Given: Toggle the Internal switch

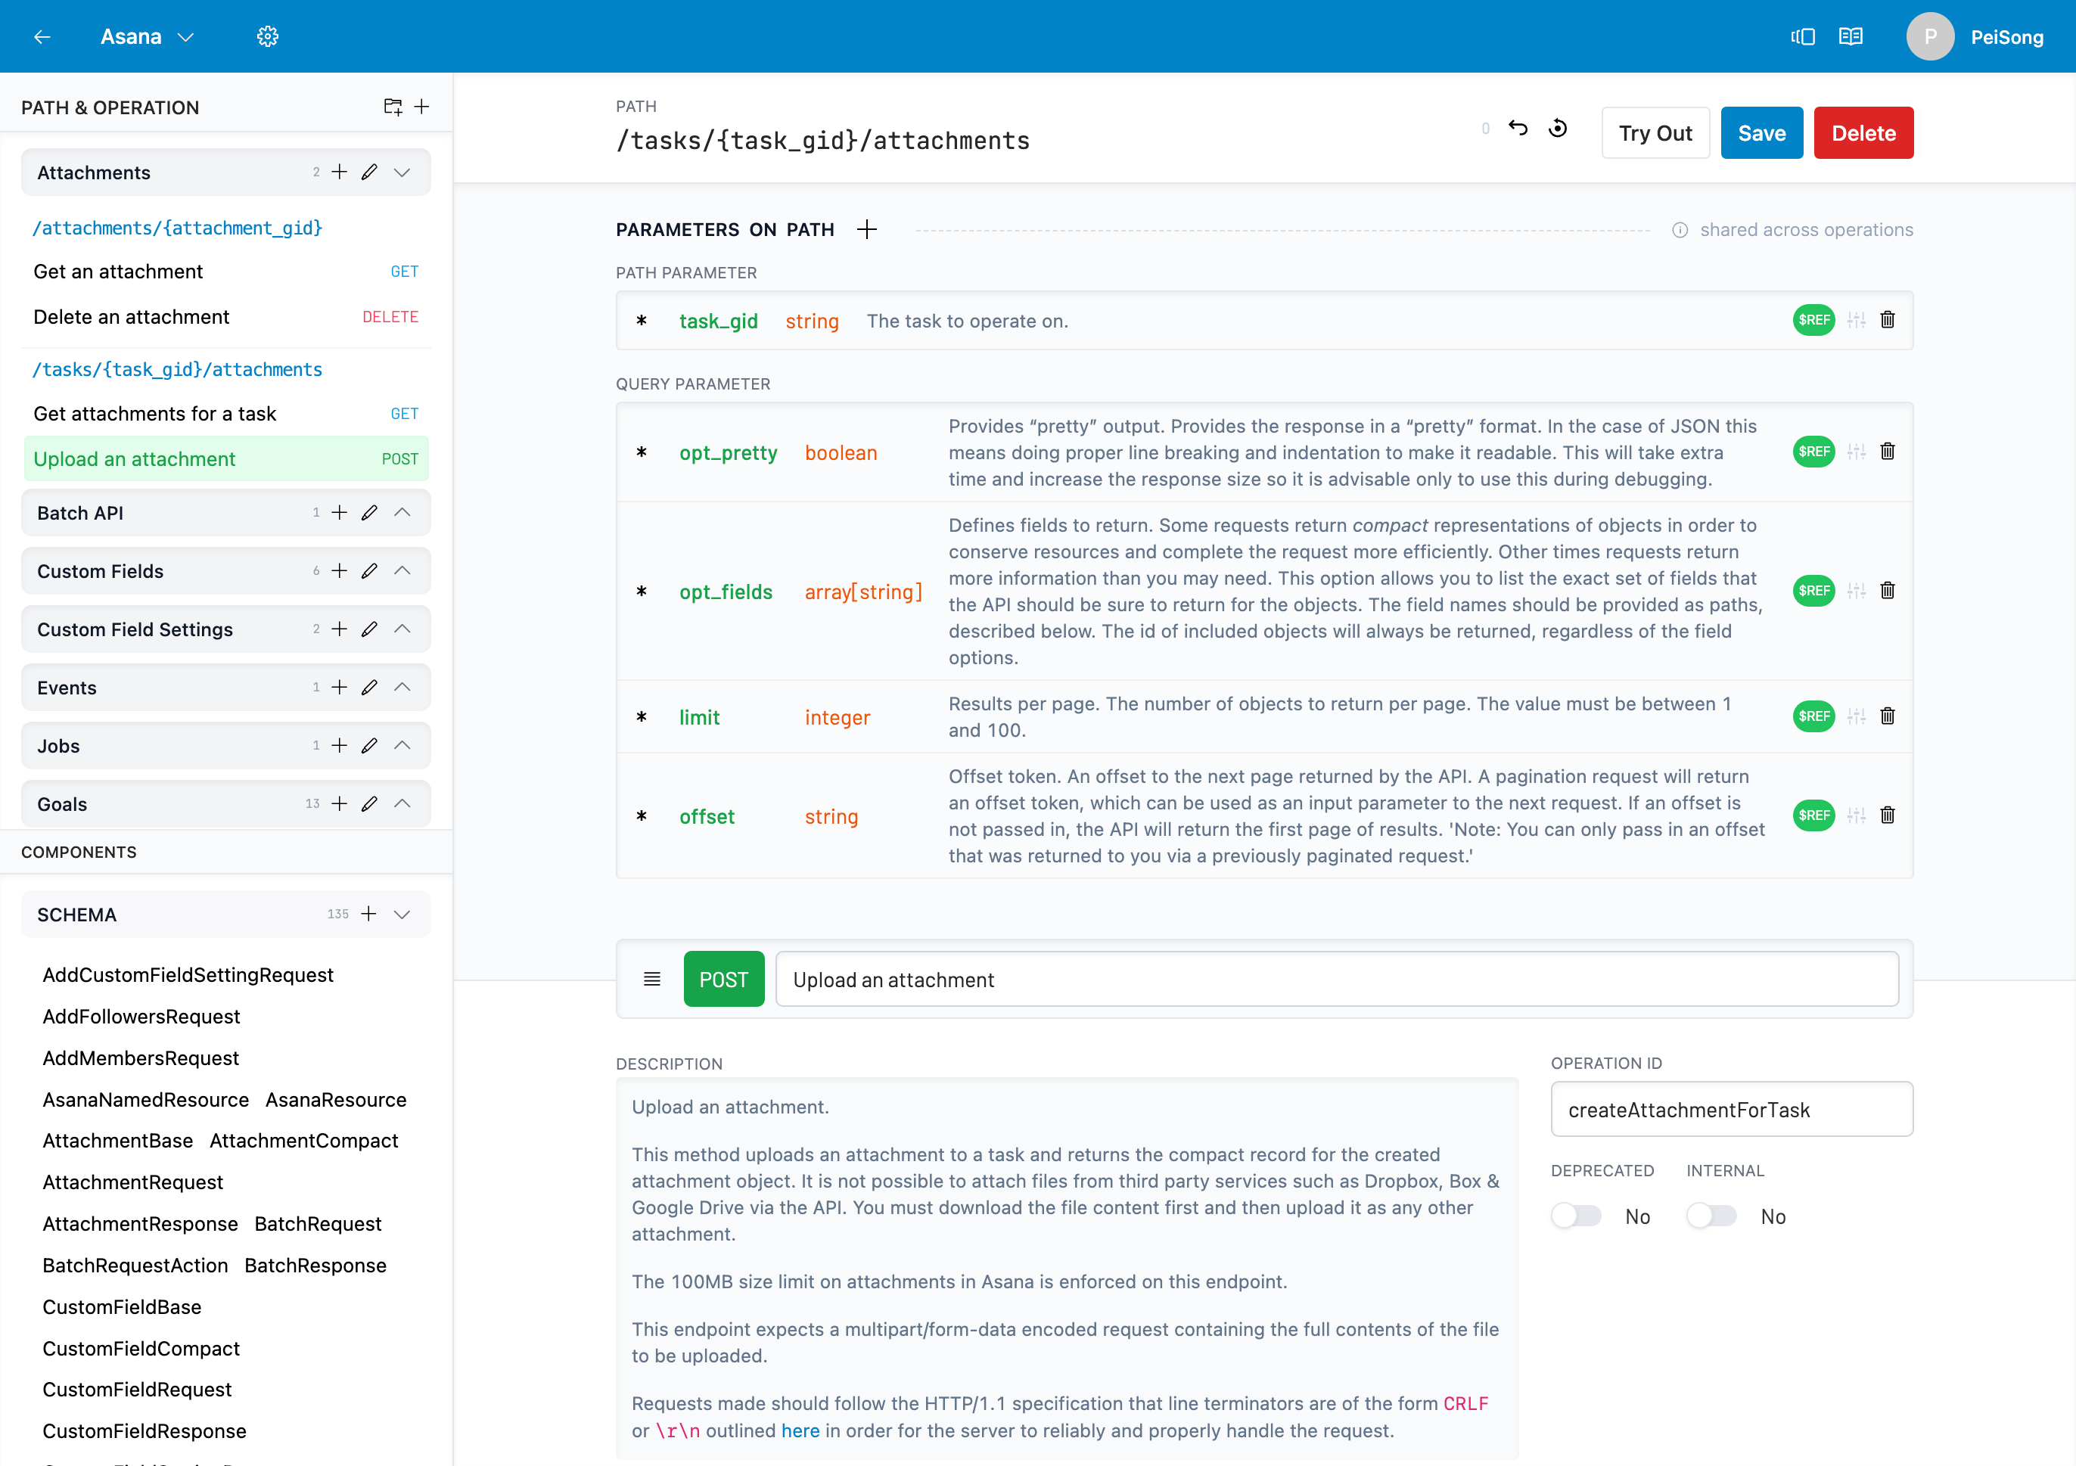Looking at the screenshot, I should point(1711,1216).
